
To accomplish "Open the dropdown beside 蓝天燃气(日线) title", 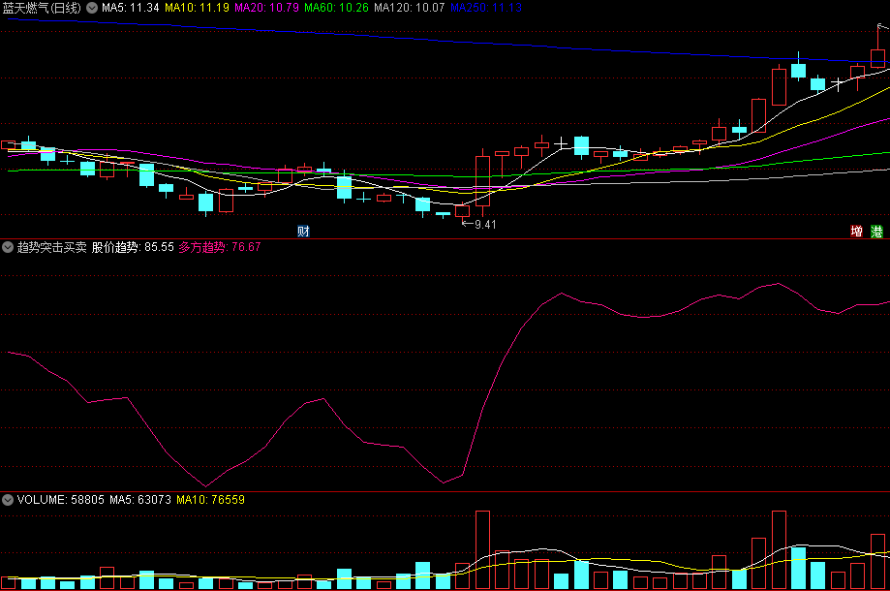I will 91,8.
